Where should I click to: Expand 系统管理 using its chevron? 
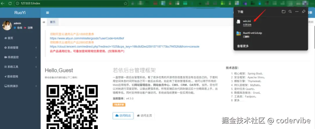36,48
